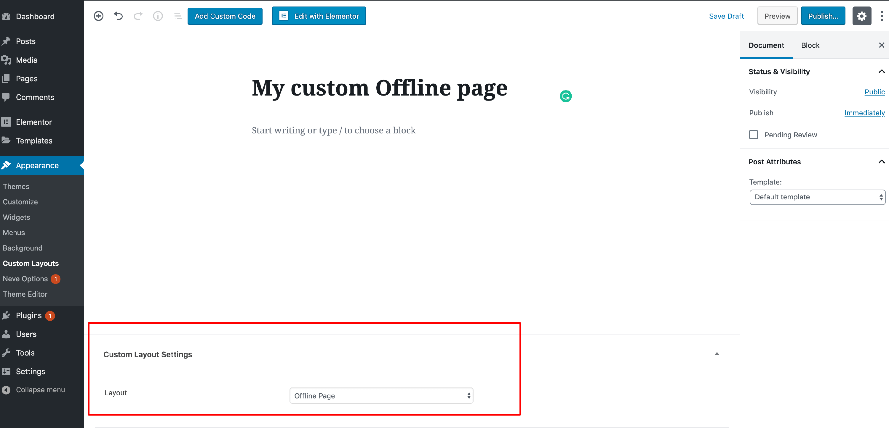
Task: Click the Edit with Elementor button
Action: pos(319,16)
